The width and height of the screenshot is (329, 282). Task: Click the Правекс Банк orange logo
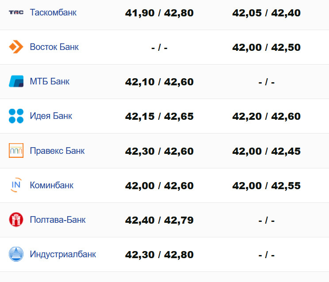pos(16,151)
